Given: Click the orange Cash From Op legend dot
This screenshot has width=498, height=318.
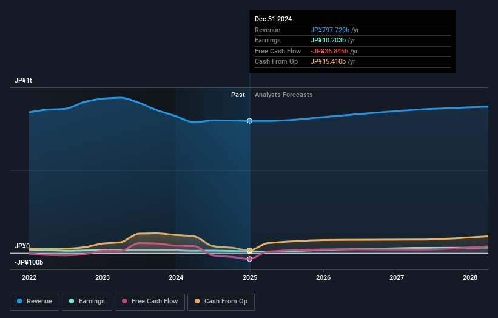Looking at the screenshot, I should [197, 301].
